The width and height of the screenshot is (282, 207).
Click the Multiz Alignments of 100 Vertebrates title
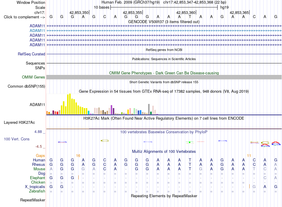coord(164,152)
